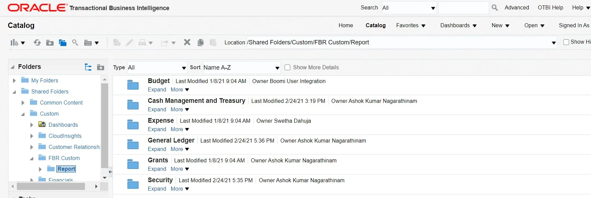
Task: Enable the Show More Details checkbox
Action: pos(288,68)
